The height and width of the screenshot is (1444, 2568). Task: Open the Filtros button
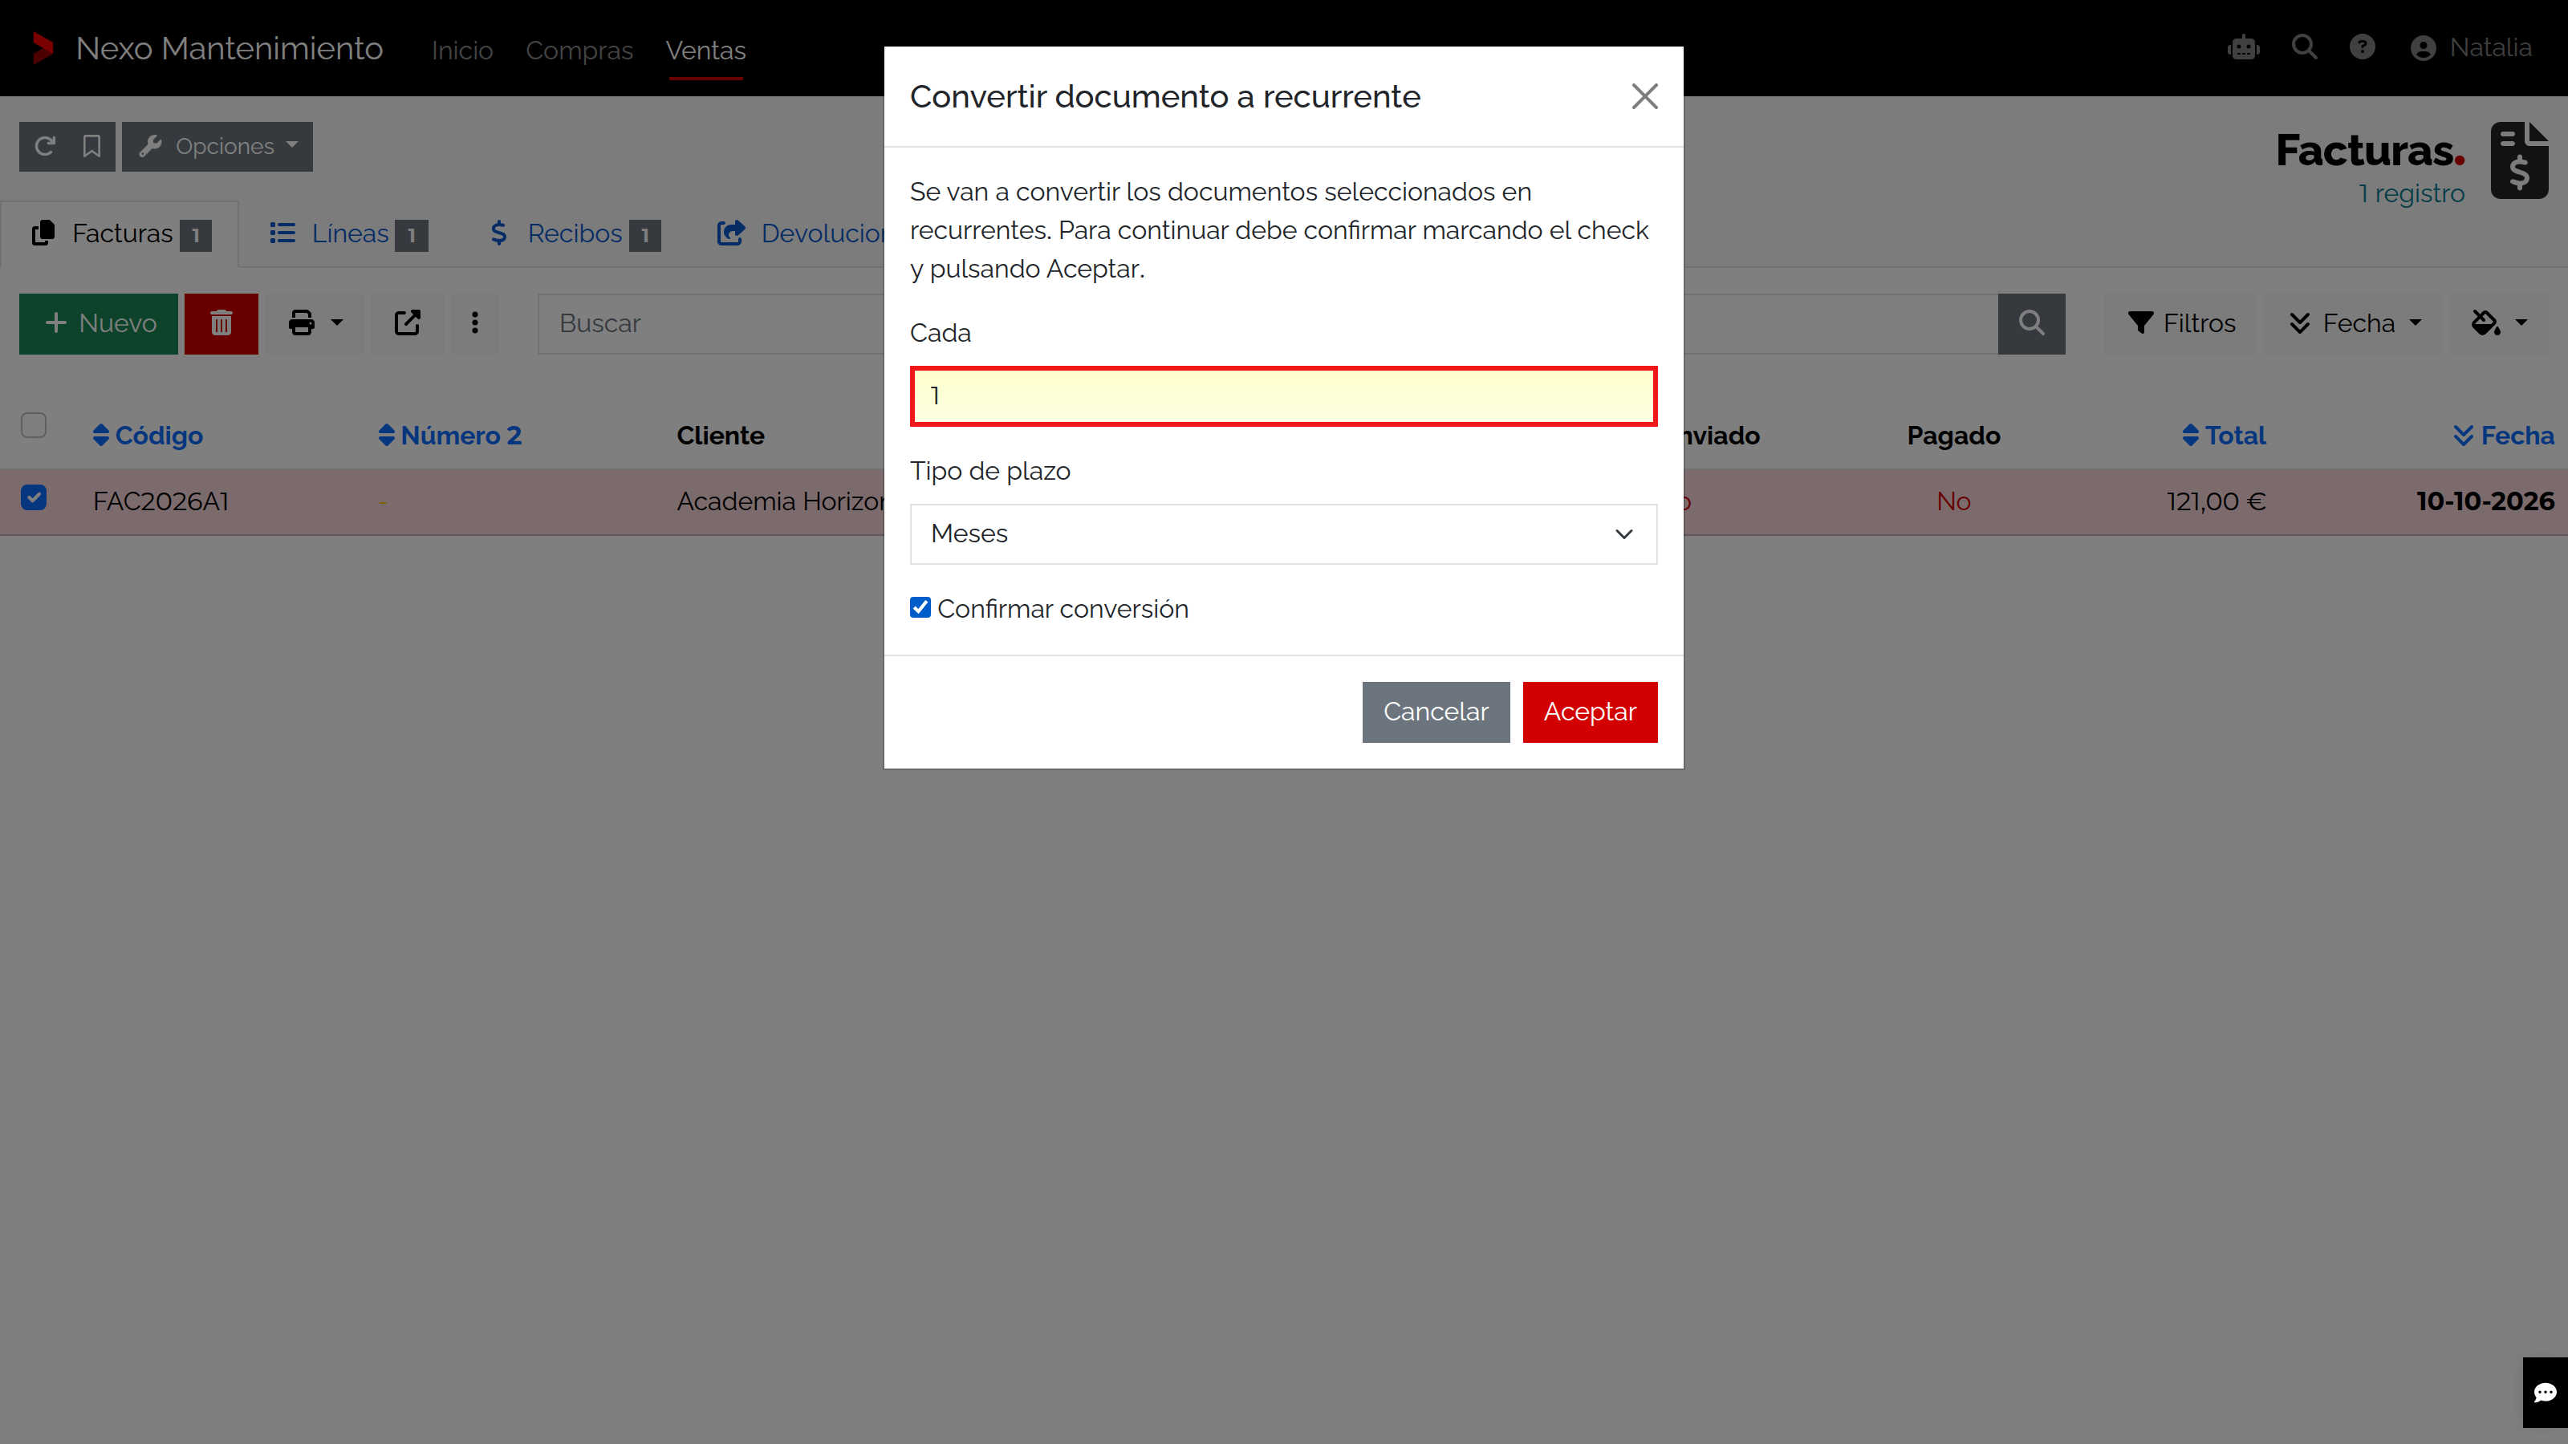tap(2181, 322)
